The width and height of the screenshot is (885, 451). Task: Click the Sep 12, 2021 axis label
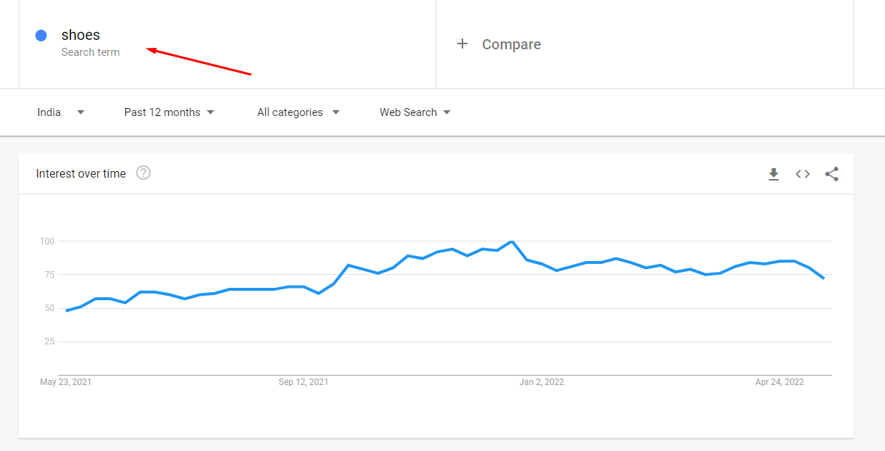point(304,382)
